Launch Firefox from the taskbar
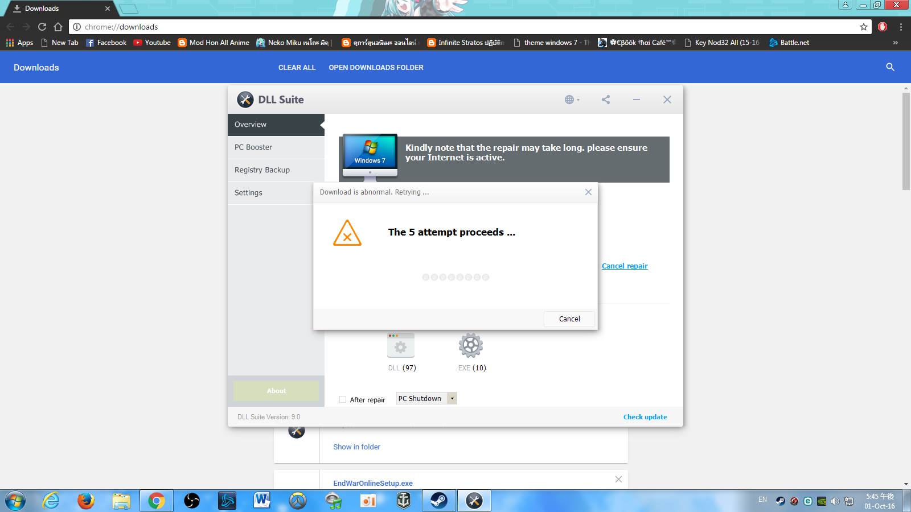The height and width of the screenshot is (512, 911). pyautogui.click(x=86, y=501)
